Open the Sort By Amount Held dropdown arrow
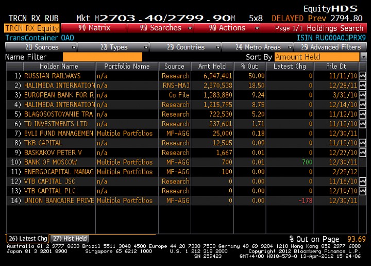This screenshot has height=266, width=371. [363, 57]
